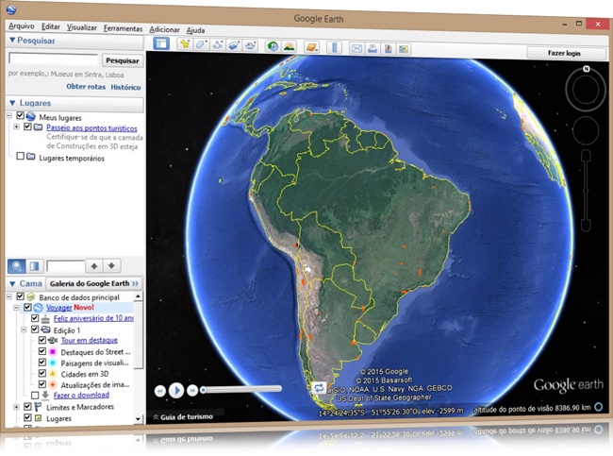Click the Save Image icon
This screenshot has width=613, height=456.
388,48
